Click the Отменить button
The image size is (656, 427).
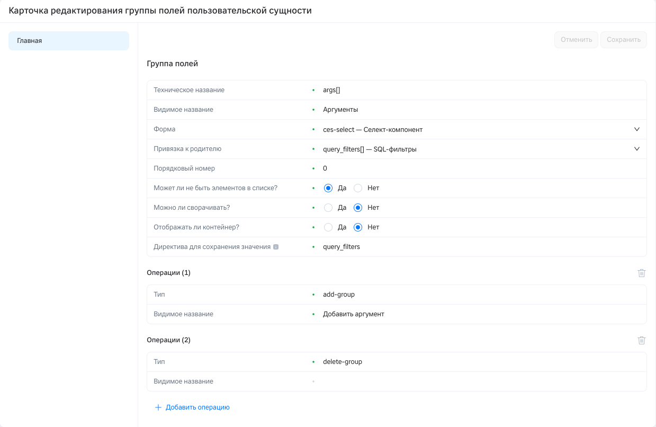click(576, 40)
